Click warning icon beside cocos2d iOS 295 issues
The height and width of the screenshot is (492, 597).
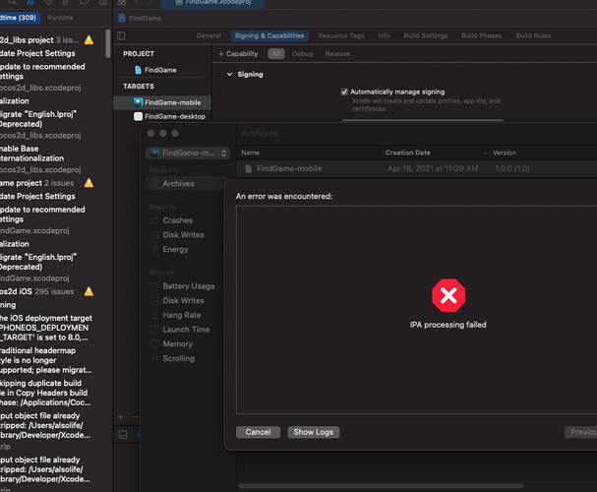89,291
